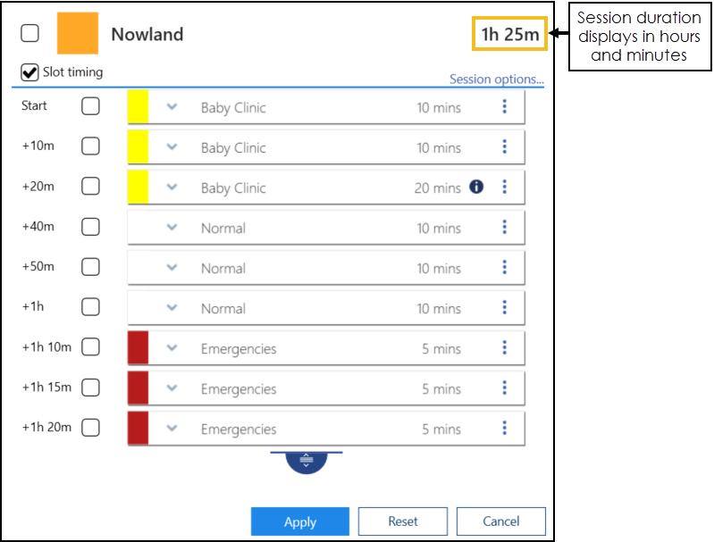Viewport: 714px width, 542px height.
Task: Open three-dot menu for +50m Normal slot
Action: 504,268
